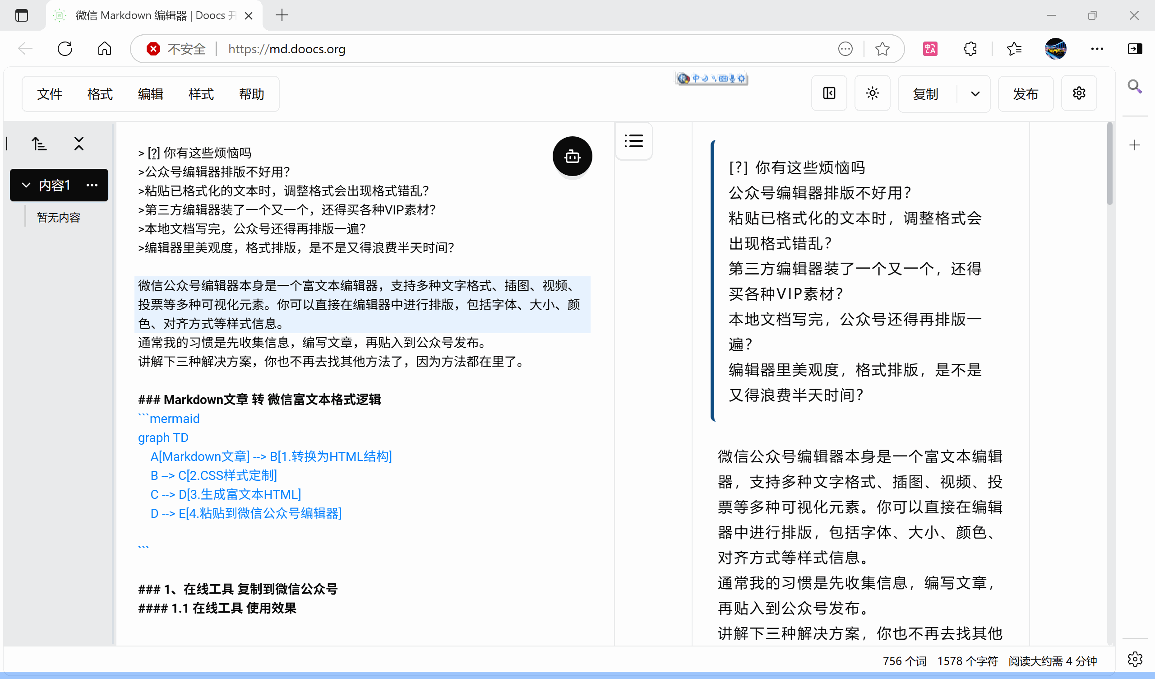Collapse the 内容1 post chevron
1155x679 pixels.
point(26,186)
